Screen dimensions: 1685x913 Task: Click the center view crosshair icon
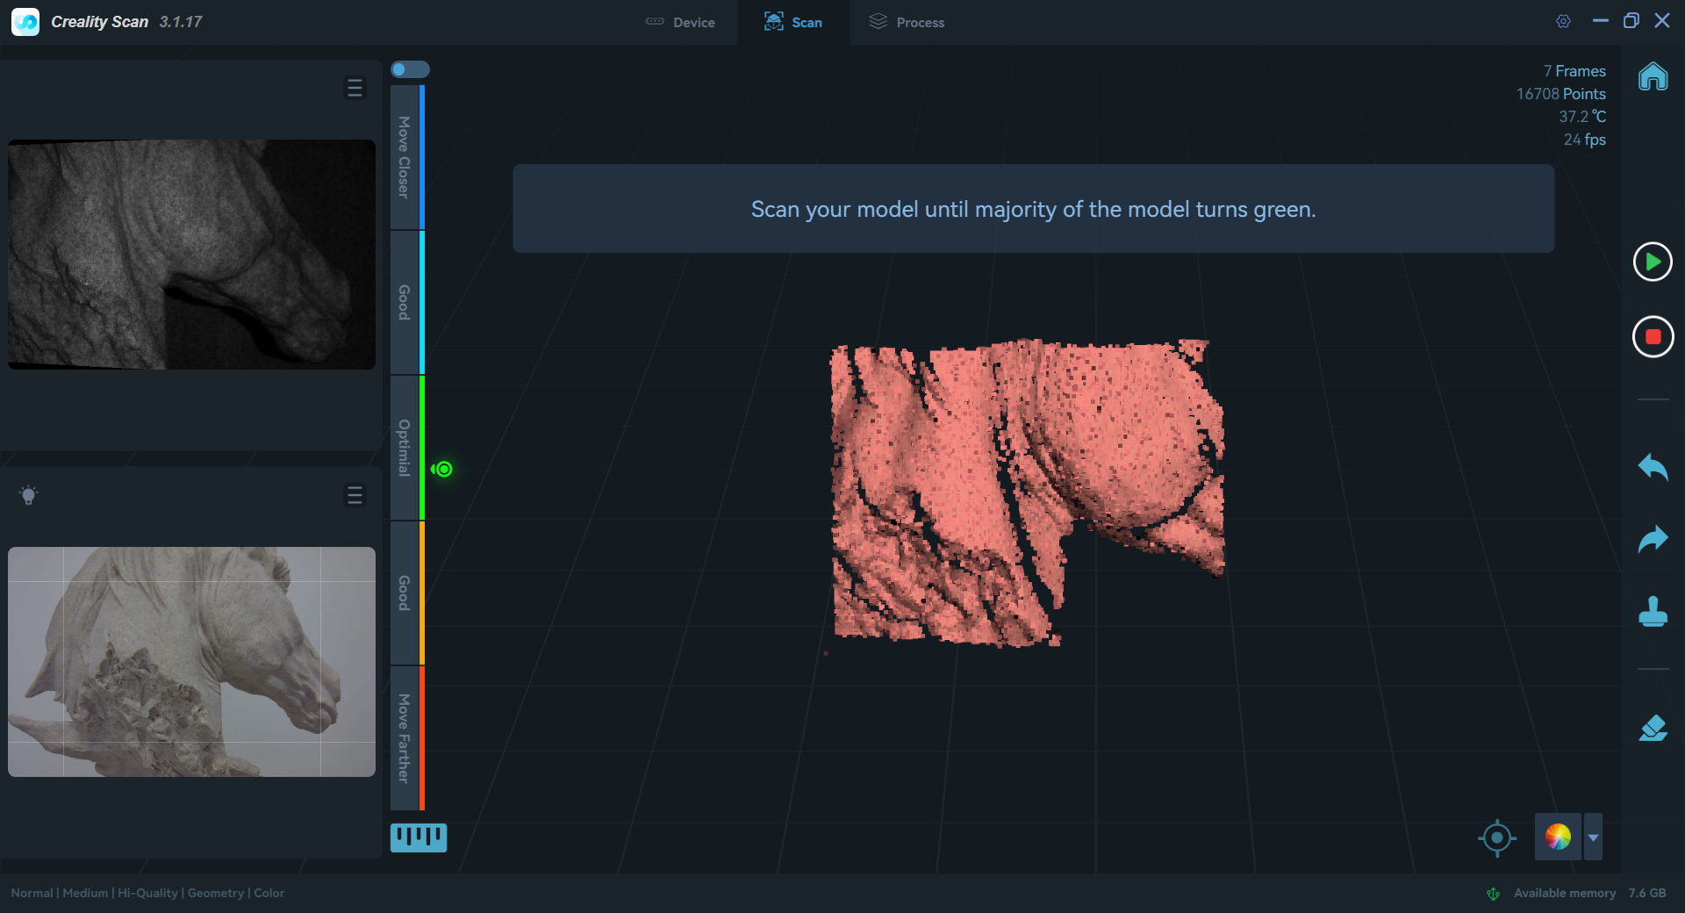pos(1497,838)
